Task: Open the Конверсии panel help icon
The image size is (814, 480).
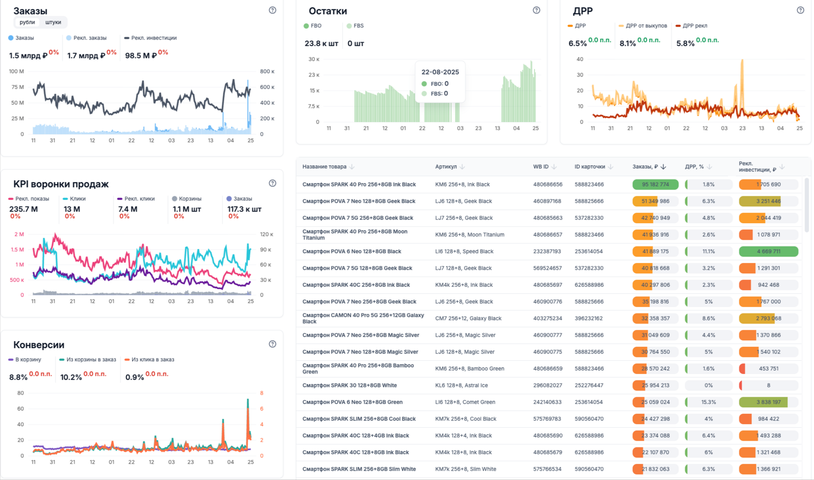Action: [272, 344]
